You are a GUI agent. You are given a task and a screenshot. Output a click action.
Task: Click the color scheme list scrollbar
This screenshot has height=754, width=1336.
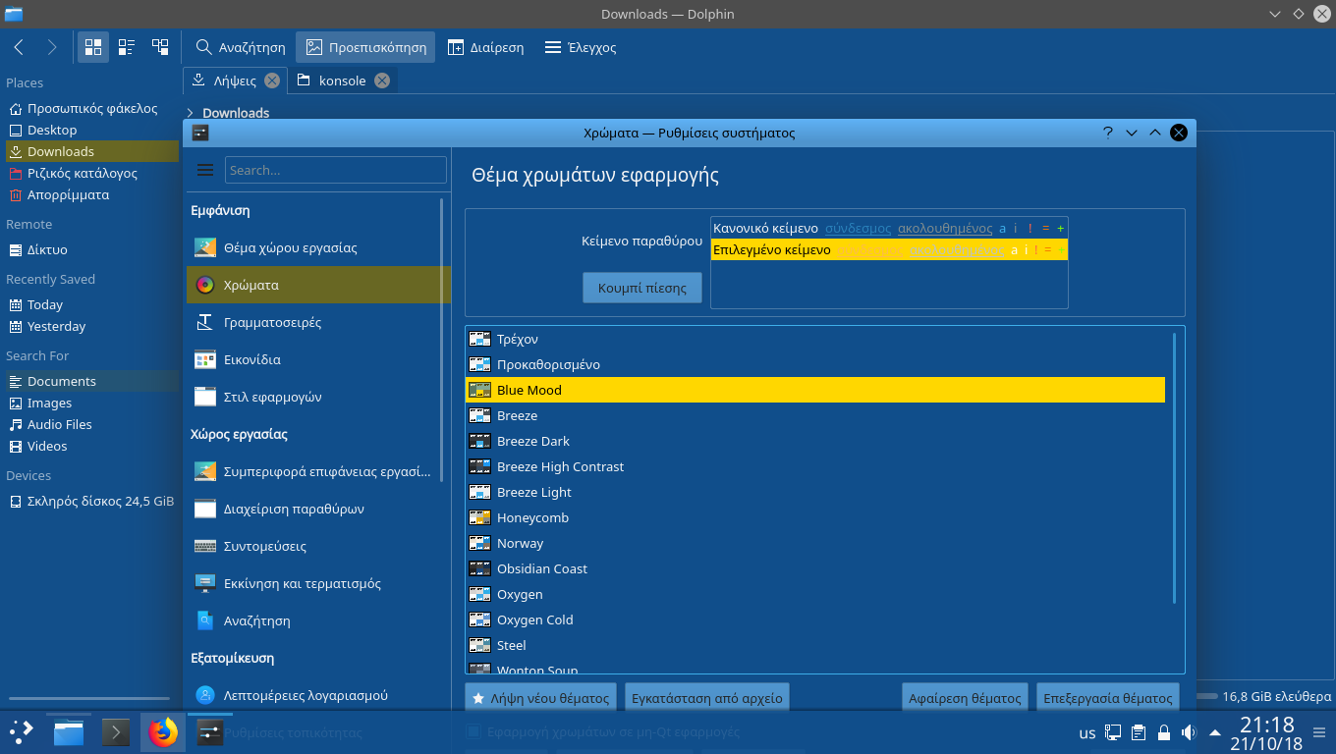1174,468
